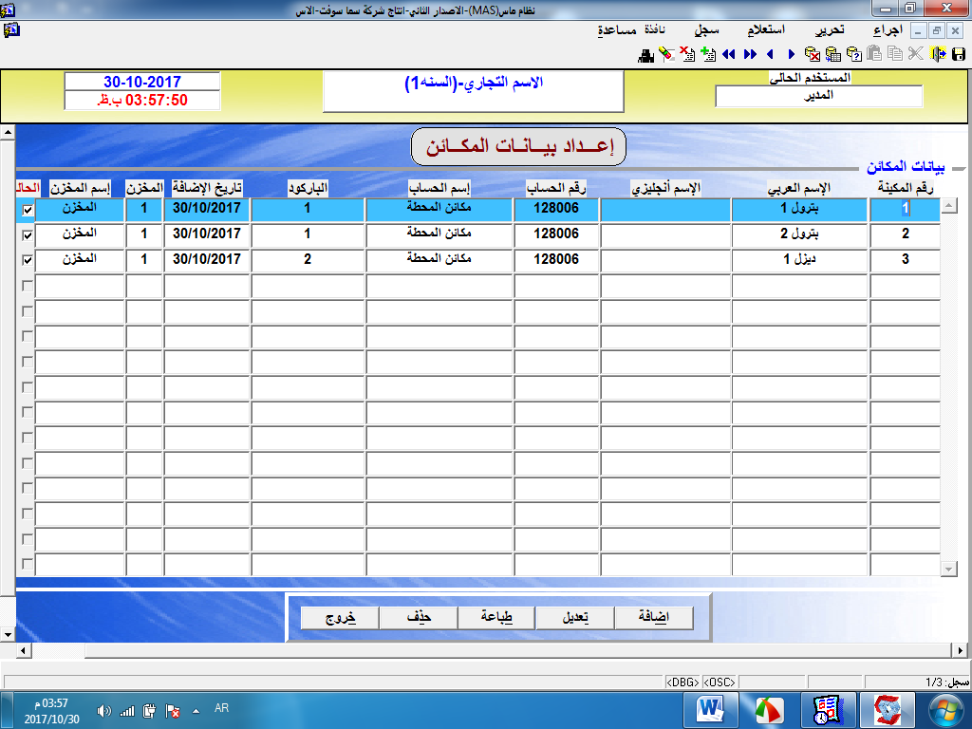Open Microsoft Word from the taskbar
This screenshot has width=972, height=729.
tap(711, 709)
